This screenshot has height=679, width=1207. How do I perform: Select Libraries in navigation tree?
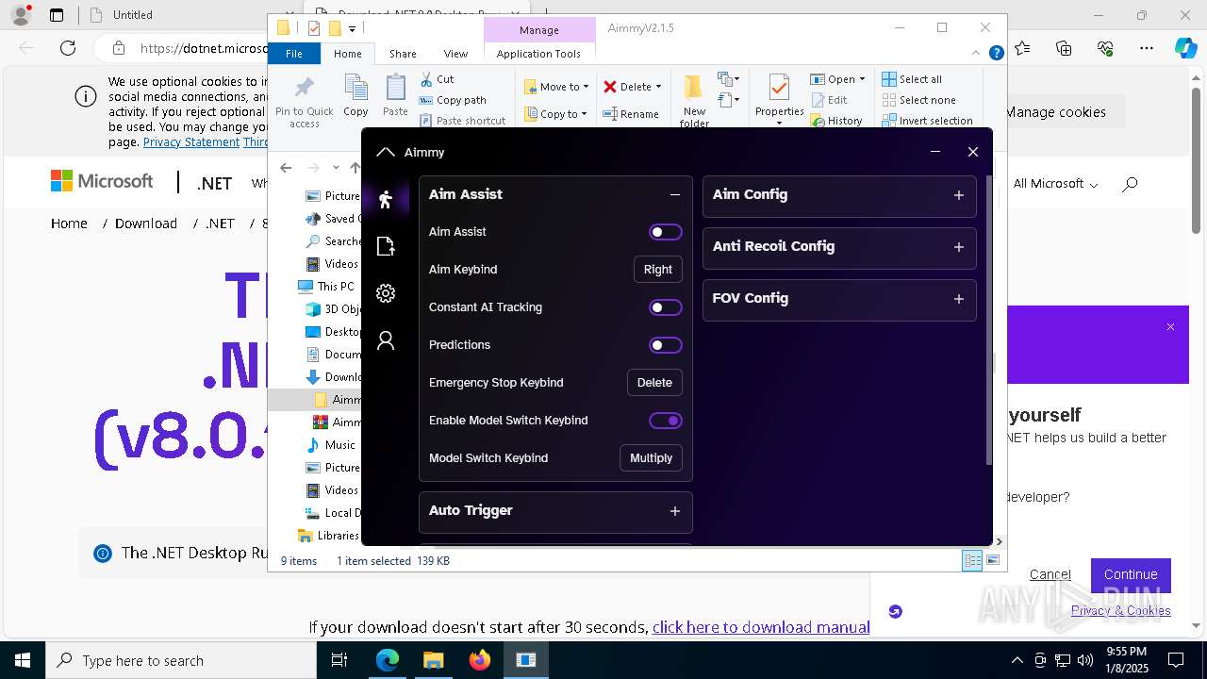(x=328, y=536)
